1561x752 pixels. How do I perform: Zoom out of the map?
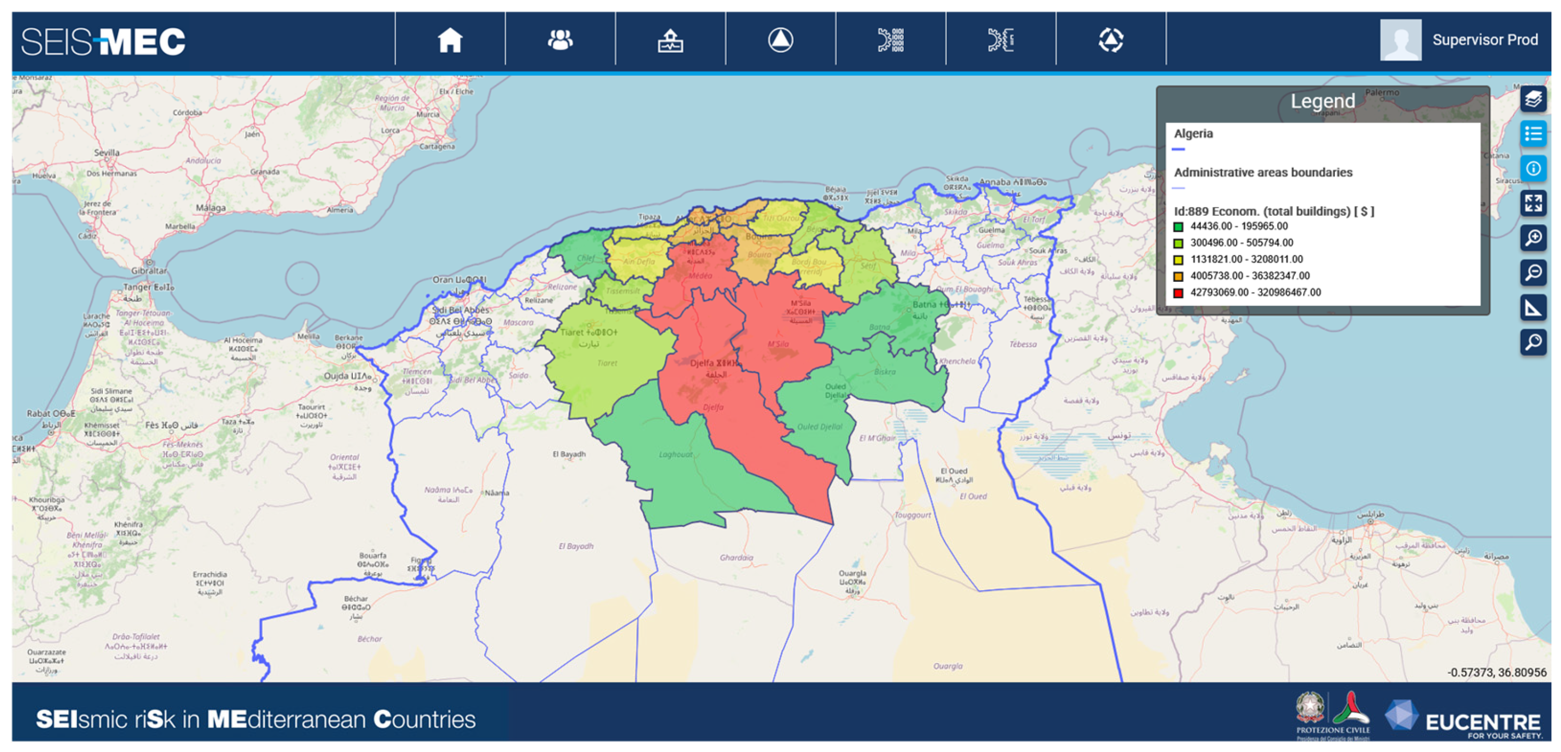point(1532,273)
